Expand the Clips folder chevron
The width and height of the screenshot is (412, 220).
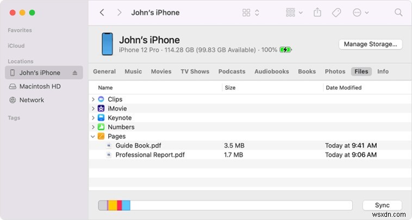pos(93,99)
